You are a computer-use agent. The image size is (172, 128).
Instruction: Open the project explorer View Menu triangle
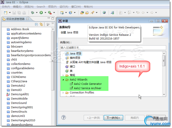[53, 23]
